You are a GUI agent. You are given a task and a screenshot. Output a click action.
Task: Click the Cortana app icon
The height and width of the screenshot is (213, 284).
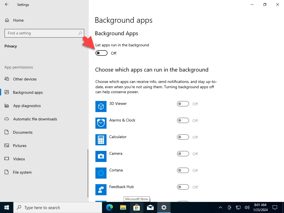[101, 173]
